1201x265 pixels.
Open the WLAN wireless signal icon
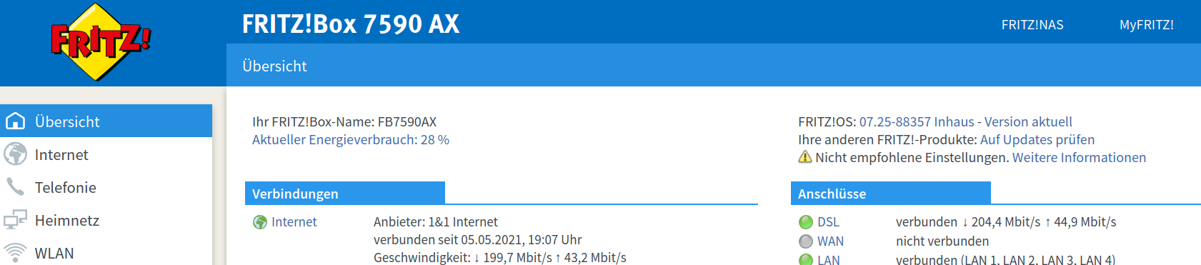coord(15,253)
